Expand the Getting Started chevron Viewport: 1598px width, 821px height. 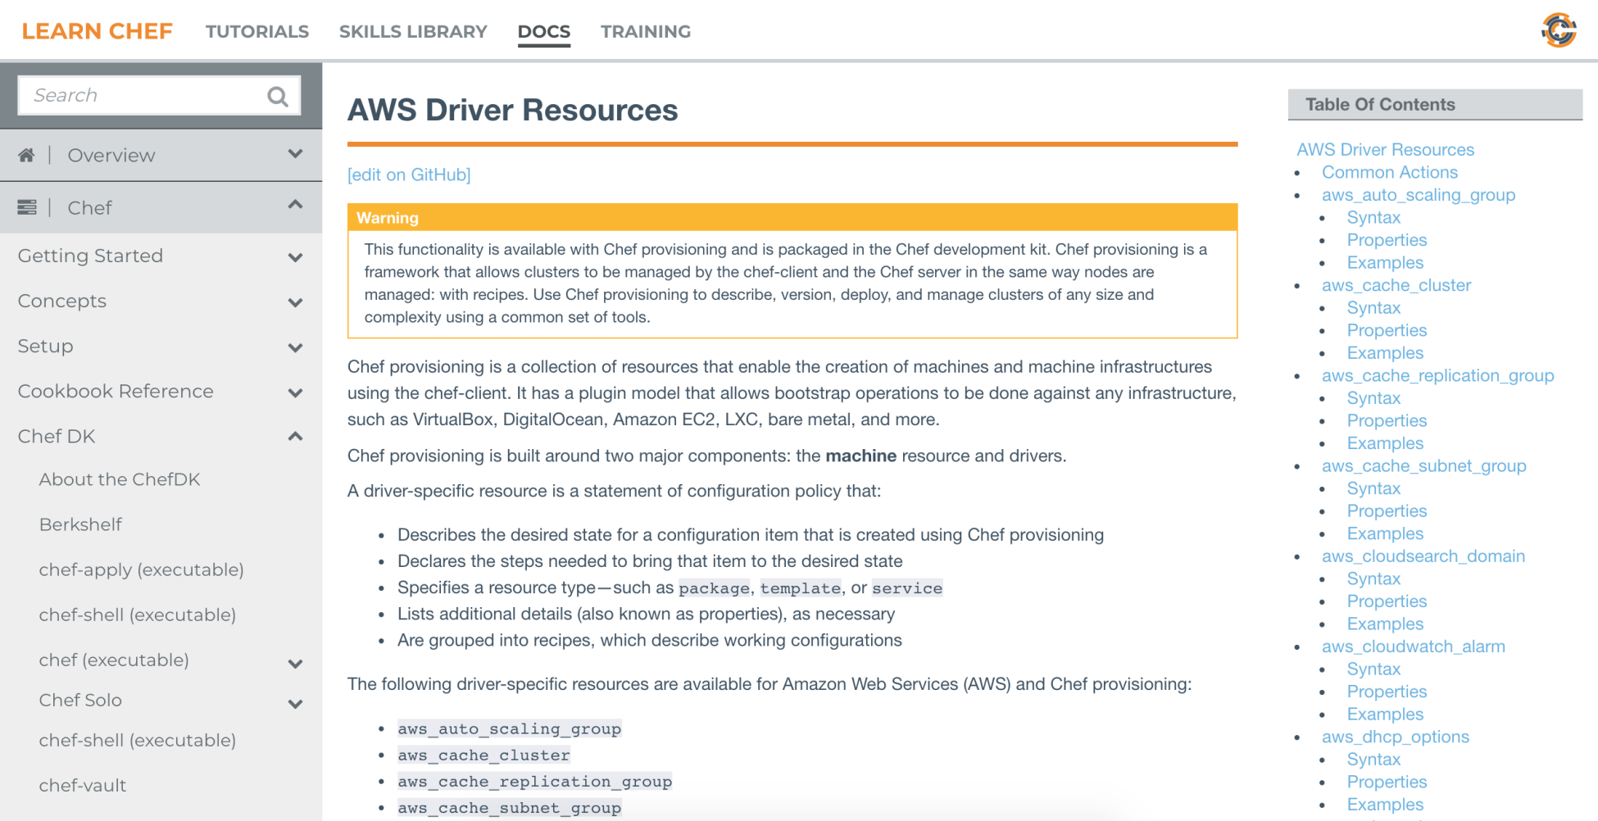coord(296,257)
